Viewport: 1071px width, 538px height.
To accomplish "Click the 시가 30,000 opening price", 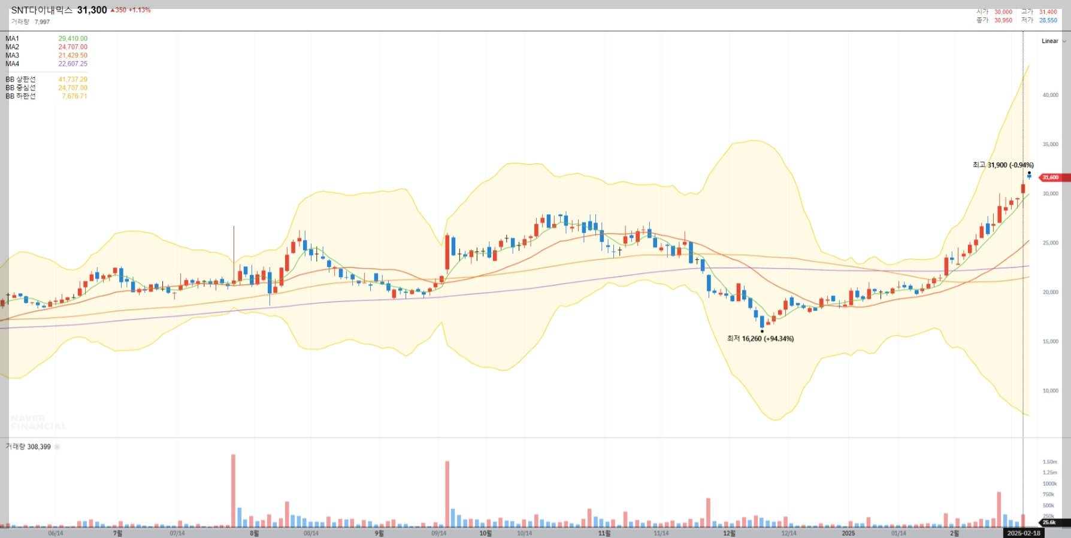I will (994, 12).
